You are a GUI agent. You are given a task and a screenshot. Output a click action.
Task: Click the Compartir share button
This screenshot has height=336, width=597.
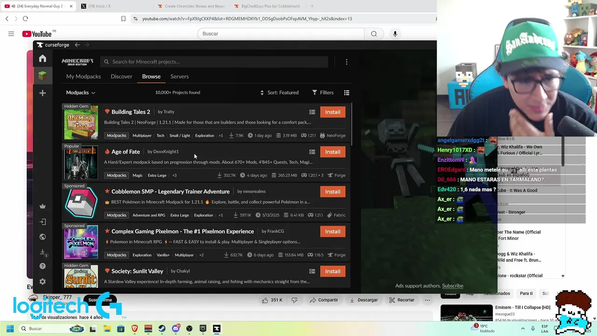324,300
